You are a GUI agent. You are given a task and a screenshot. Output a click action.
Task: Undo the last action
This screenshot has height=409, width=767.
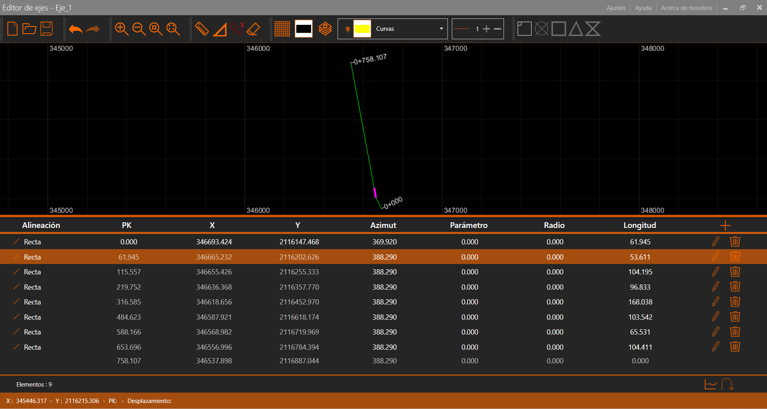coord(75,29)
